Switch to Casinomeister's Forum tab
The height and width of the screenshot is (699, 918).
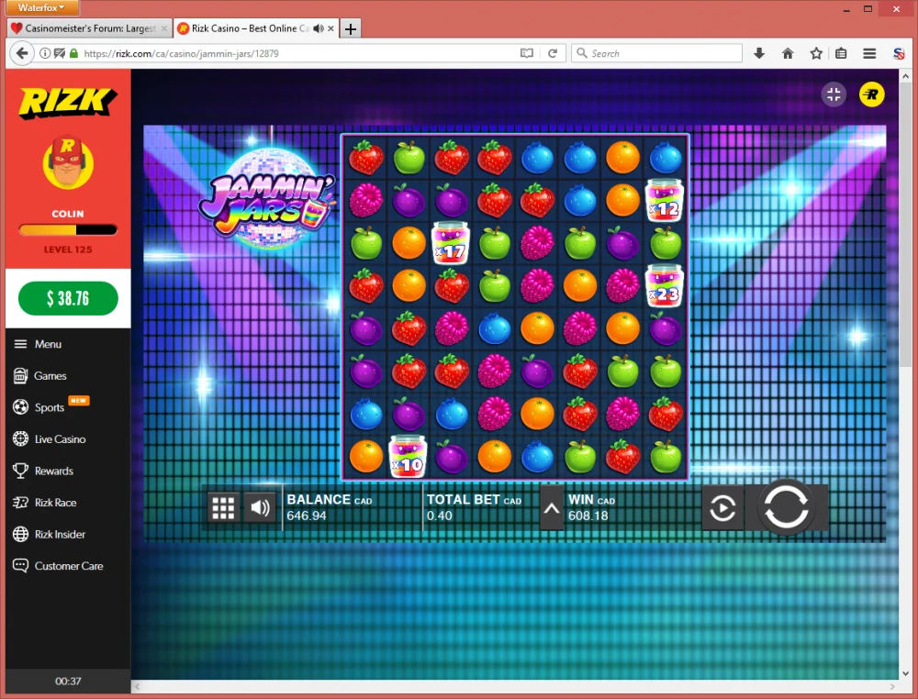click(90, 28)
